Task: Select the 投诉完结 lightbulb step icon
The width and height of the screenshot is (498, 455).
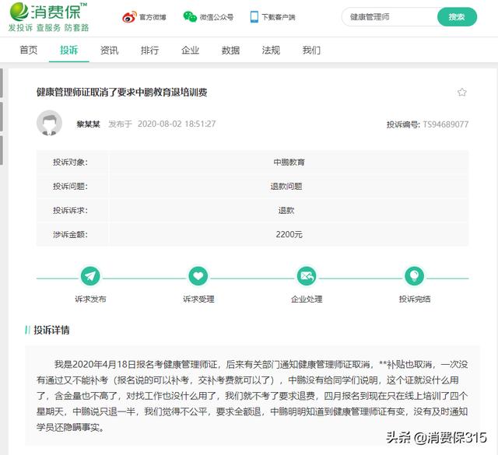Action: pyautogui.click(x=414, y=276)
